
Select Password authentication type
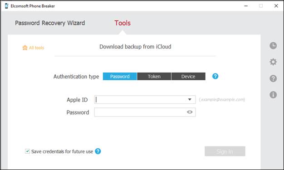tap(120, 77)
